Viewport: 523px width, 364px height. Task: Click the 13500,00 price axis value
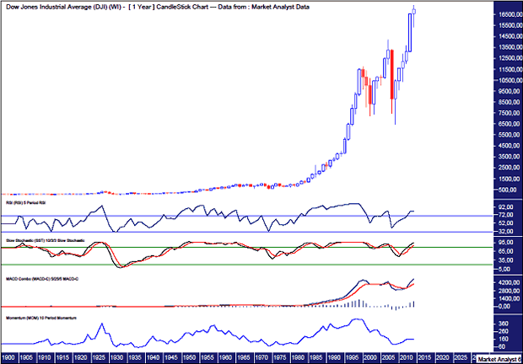[510, 47]
